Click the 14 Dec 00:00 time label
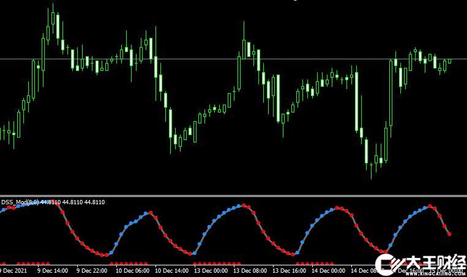Screen dimensions: 467x277 pos(329,271)
